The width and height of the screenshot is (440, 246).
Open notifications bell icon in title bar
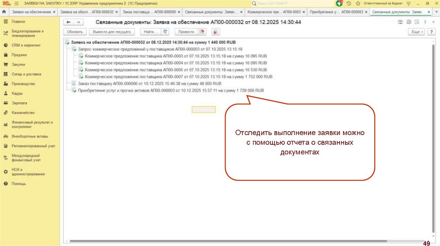339,3
